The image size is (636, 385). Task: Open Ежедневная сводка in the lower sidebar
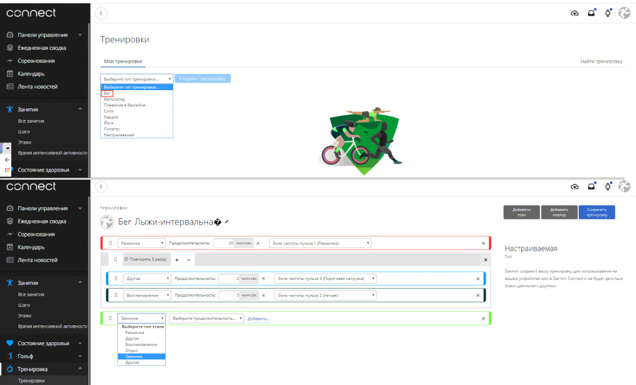coord(42,221)
